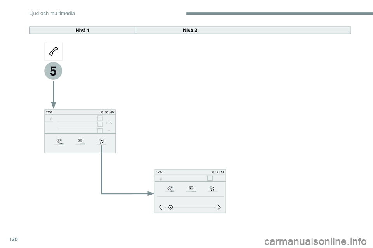Screen dimensions: 373x248
Task: Tap the search magnifier in the upper screen
Action: click(x=51, y=119)
